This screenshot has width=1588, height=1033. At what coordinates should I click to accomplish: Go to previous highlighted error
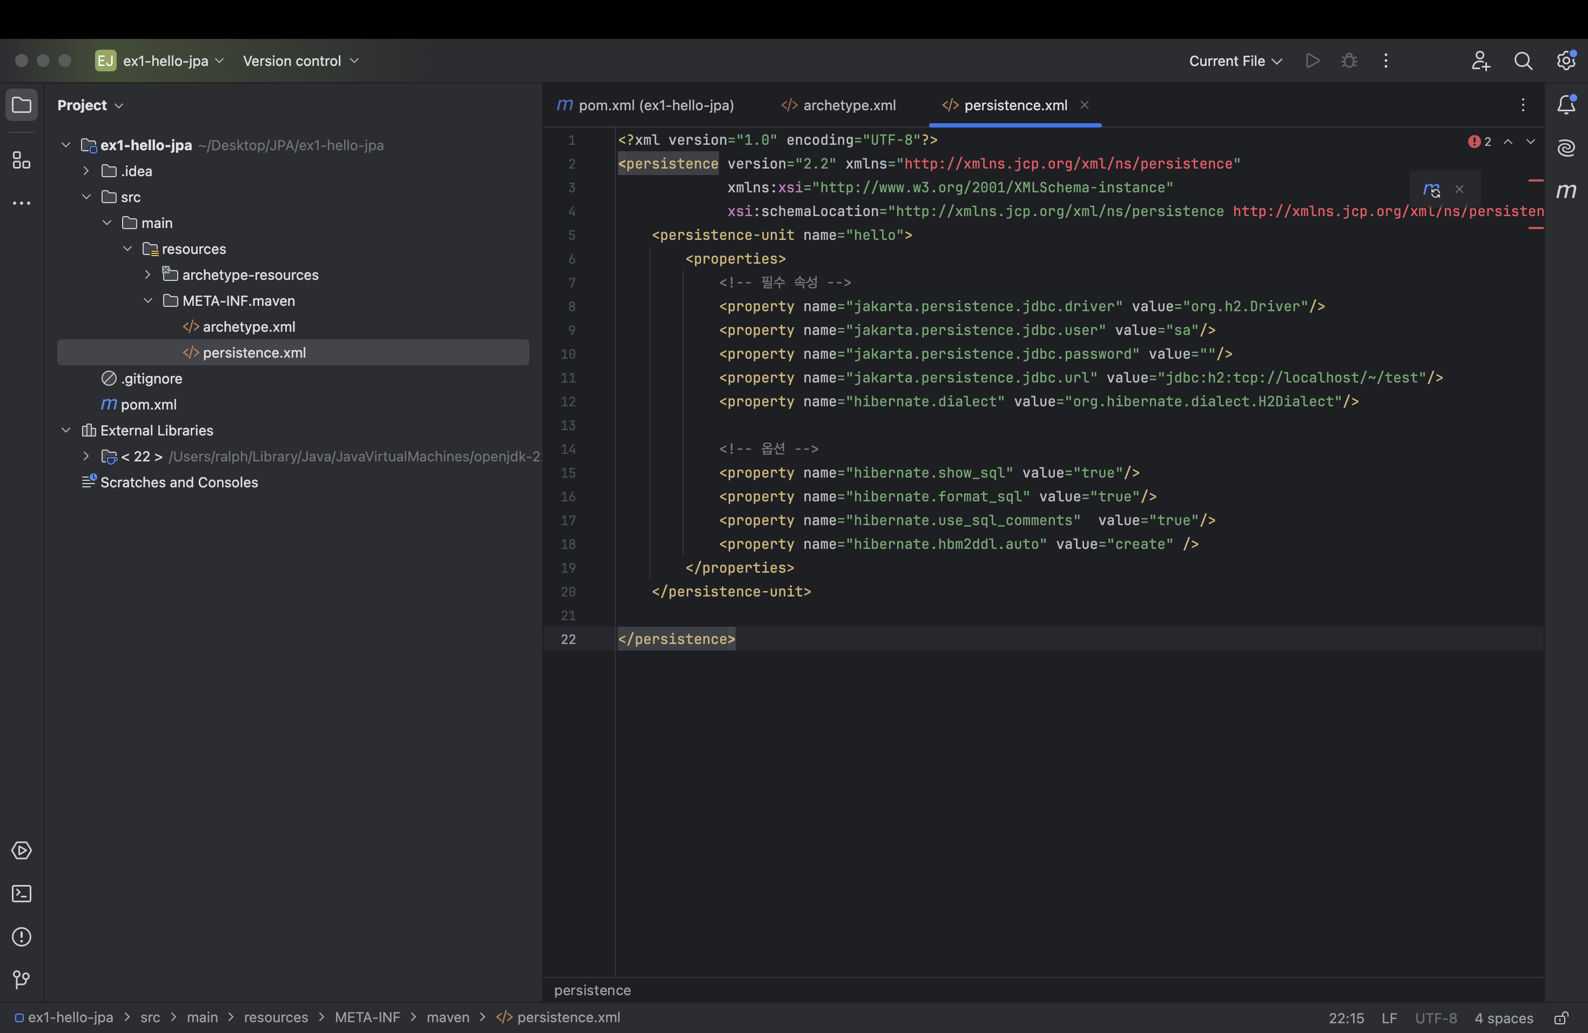click(x=1508, y=142)
